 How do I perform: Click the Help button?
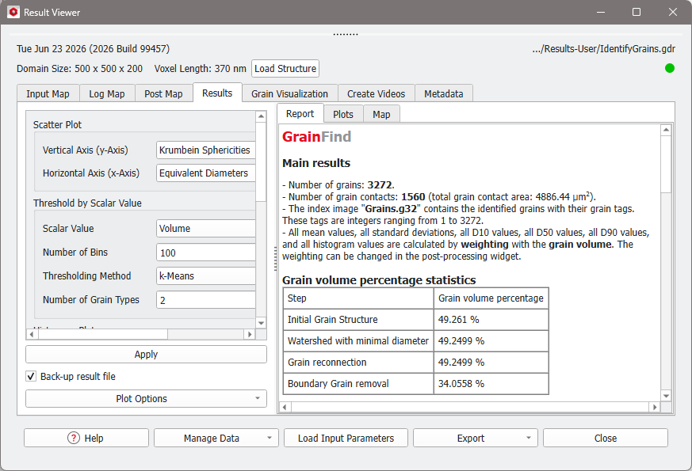pos(86,438)
